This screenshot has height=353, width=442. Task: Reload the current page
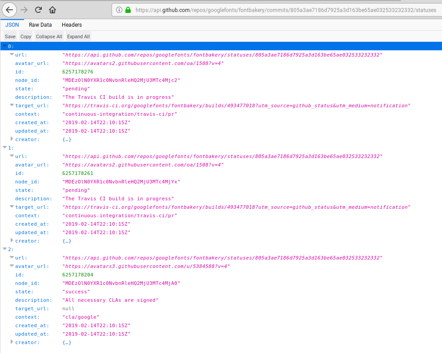tap(38, 9)
